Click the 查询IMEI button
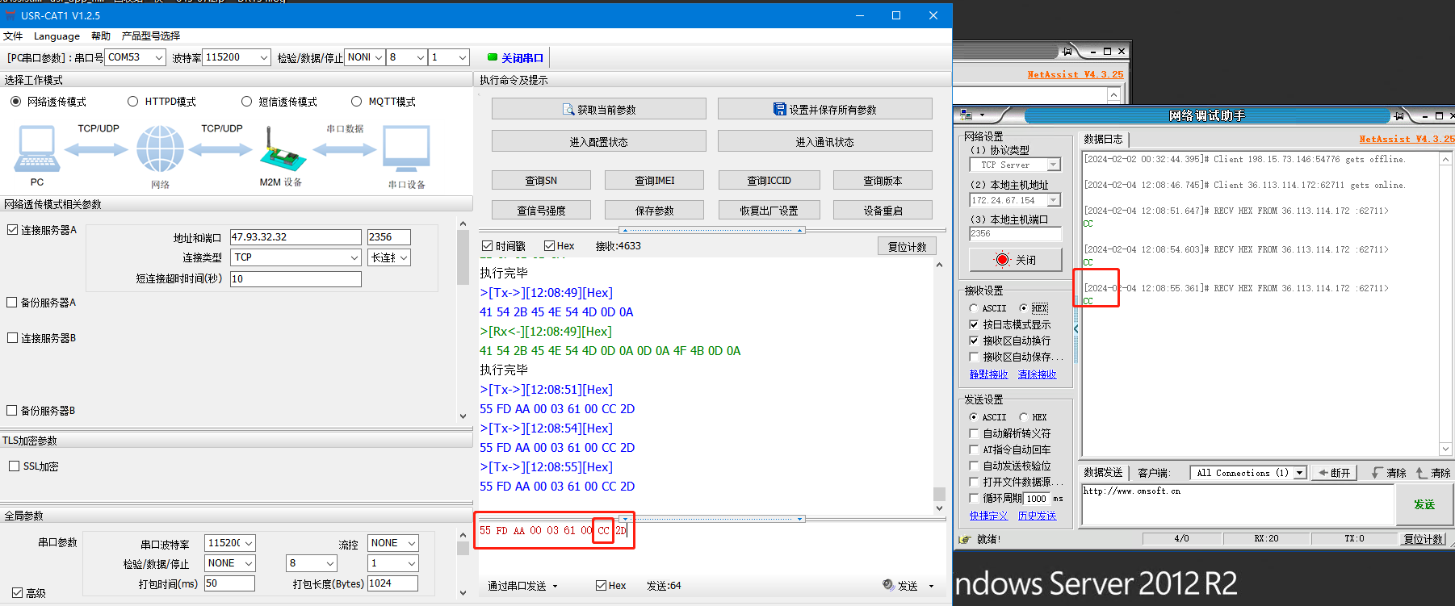Image resolution: width=1455 pixels, height=606 pixels. (655, 180)
